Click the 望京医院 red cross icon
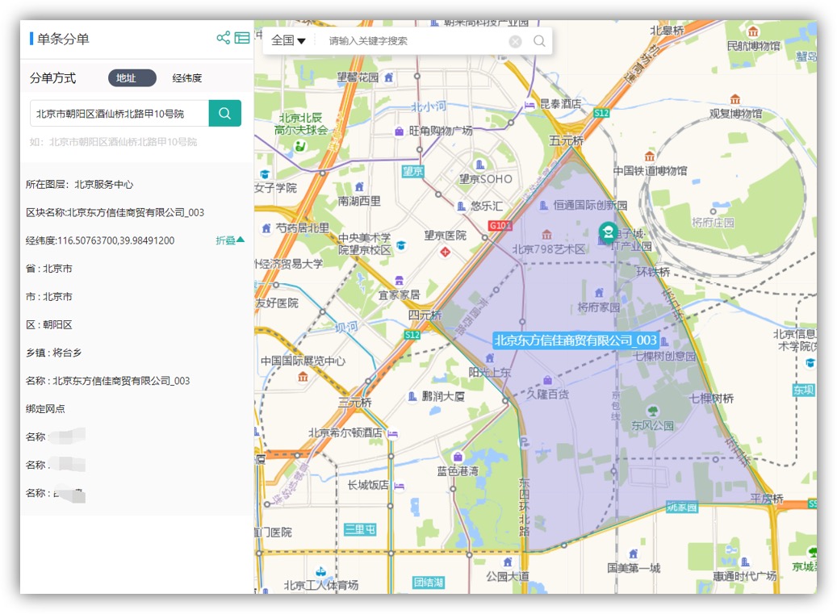837x614 pixels. tap(445, 252)
